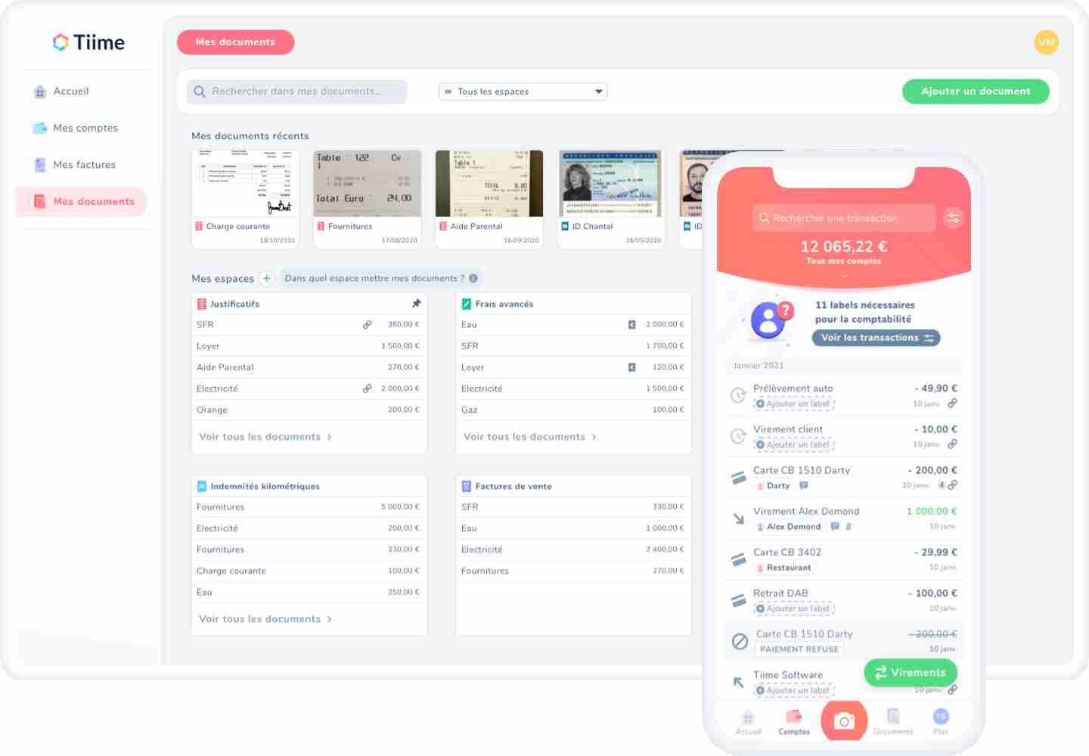Click the Rechercher dans mes documents field
The height and width of the screenshot is (756, 1089).
(x=296, y=91)
